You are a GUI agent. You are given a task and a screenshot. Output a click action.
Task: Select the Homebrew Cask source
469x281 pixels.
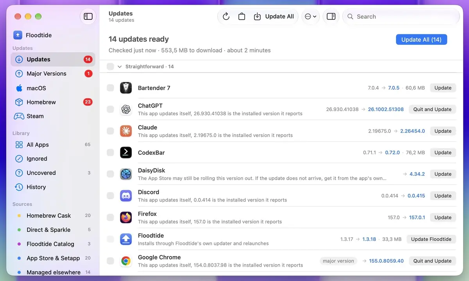(53, 216)
